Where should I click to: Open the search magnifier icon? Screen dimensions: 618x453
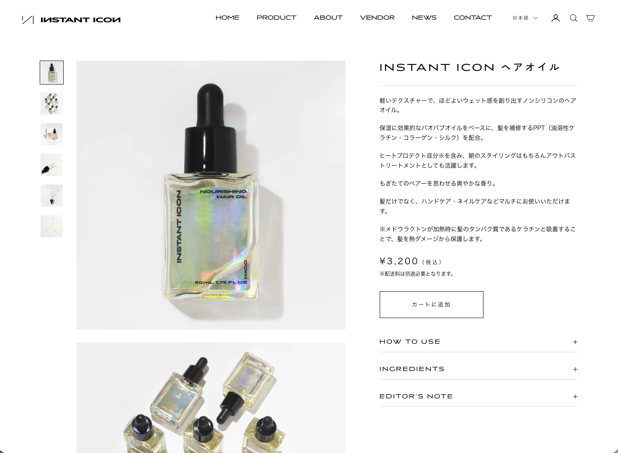[573, 18]
